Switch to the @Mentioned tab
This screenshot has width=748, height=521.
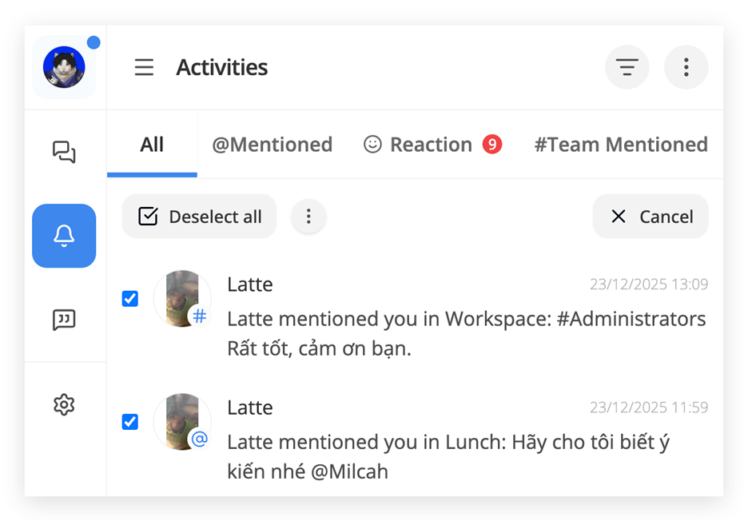pyautogui.click(x=272, y=145)
